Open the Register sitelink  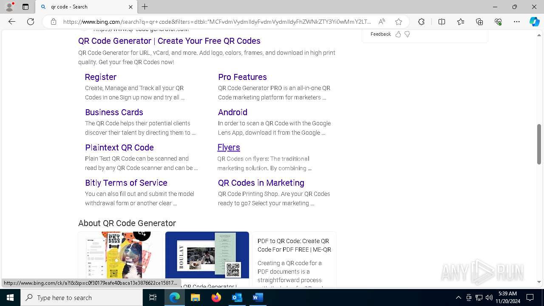click(101, 77)
